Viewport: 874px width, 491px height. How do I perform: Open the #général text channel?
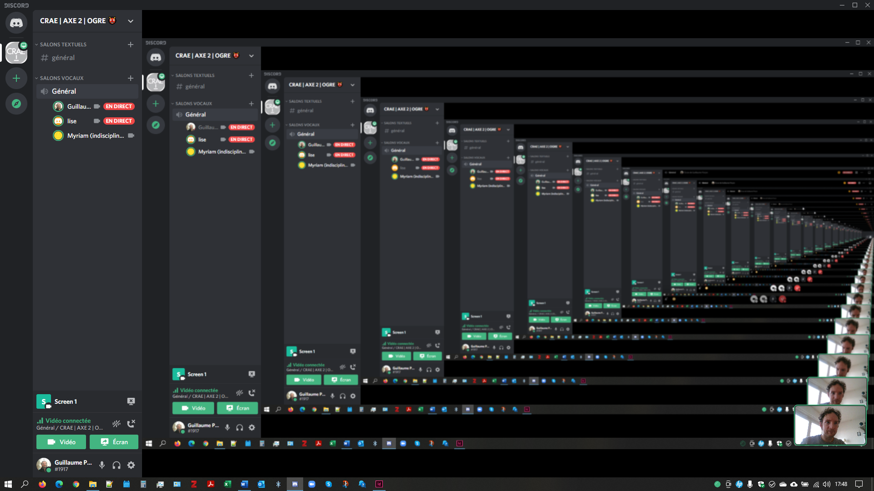coord(63,58)
